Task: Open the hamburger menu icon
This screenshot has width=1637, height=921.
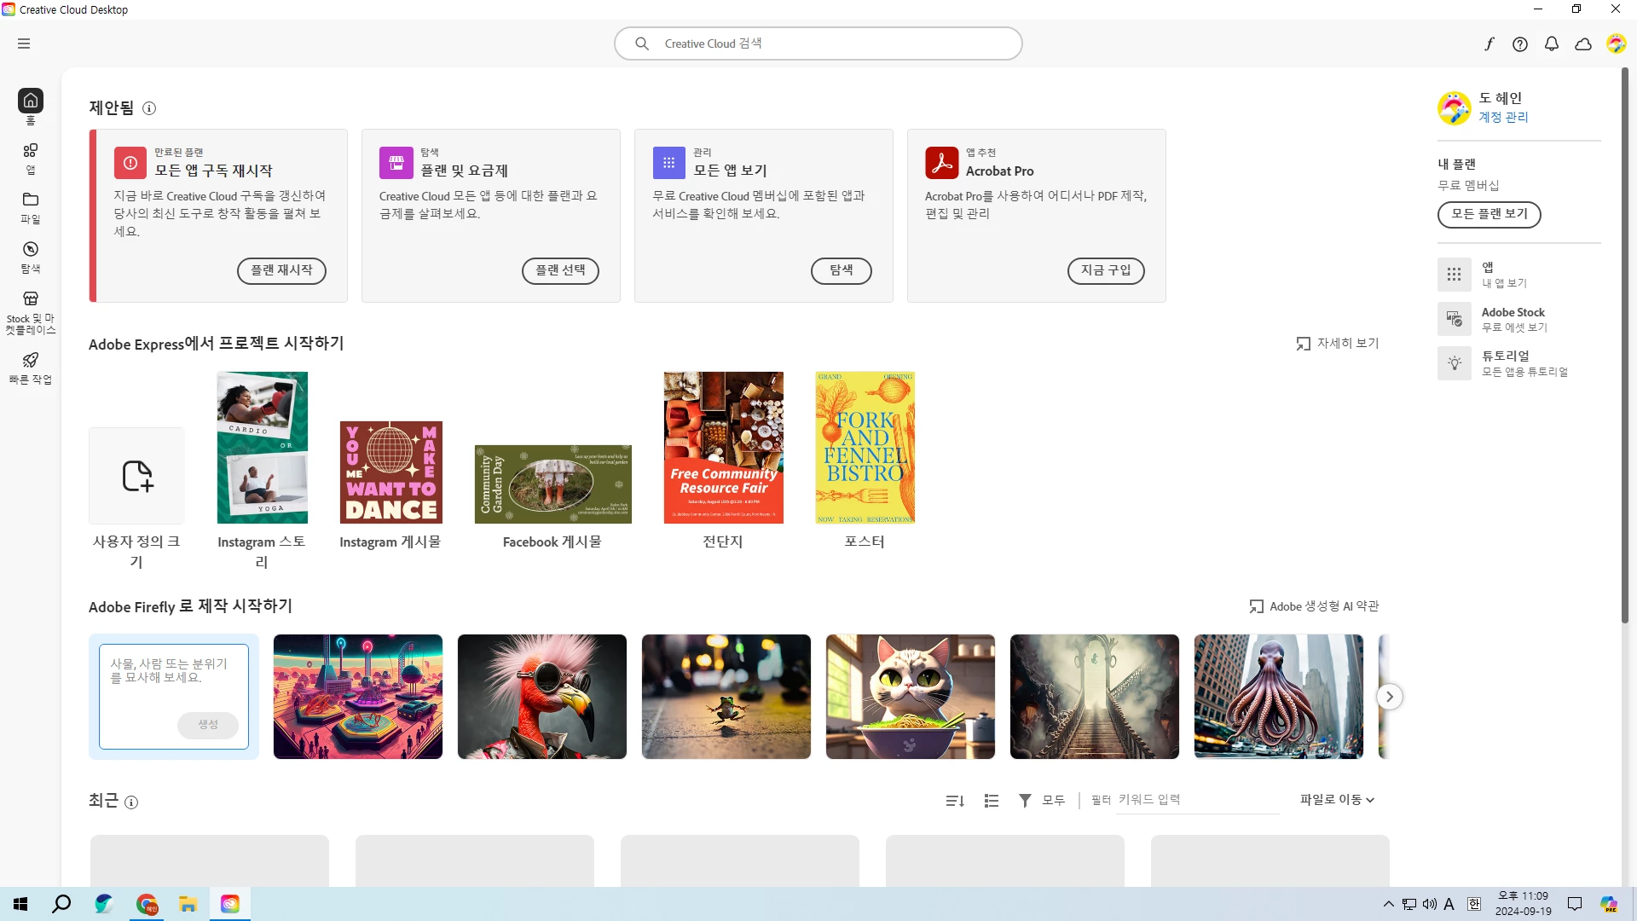Action: tap(24, 43)
